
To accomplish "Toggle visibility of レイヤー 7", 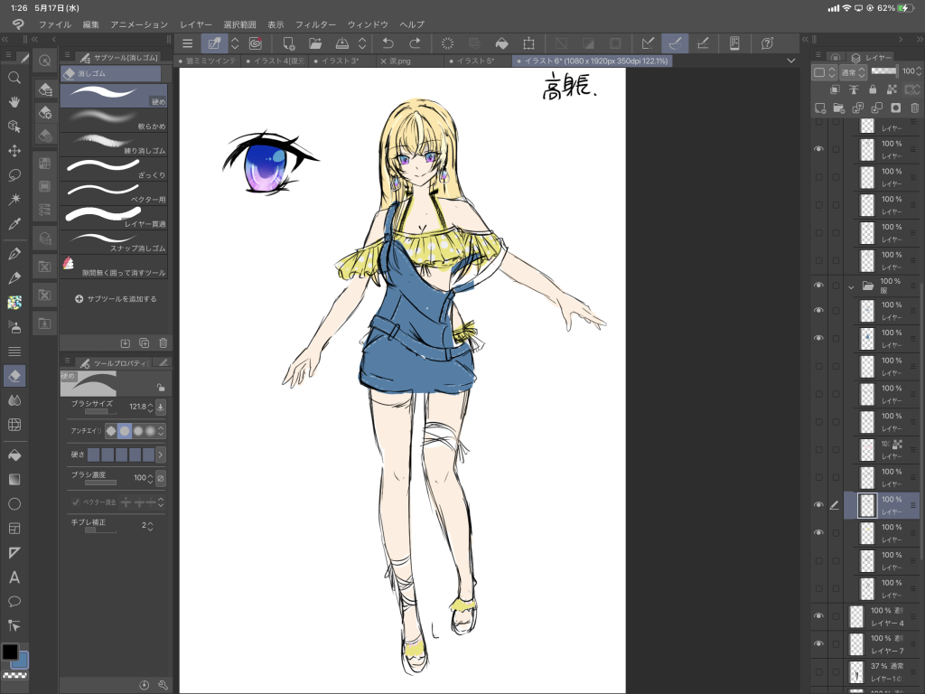I will pos(819,644).
